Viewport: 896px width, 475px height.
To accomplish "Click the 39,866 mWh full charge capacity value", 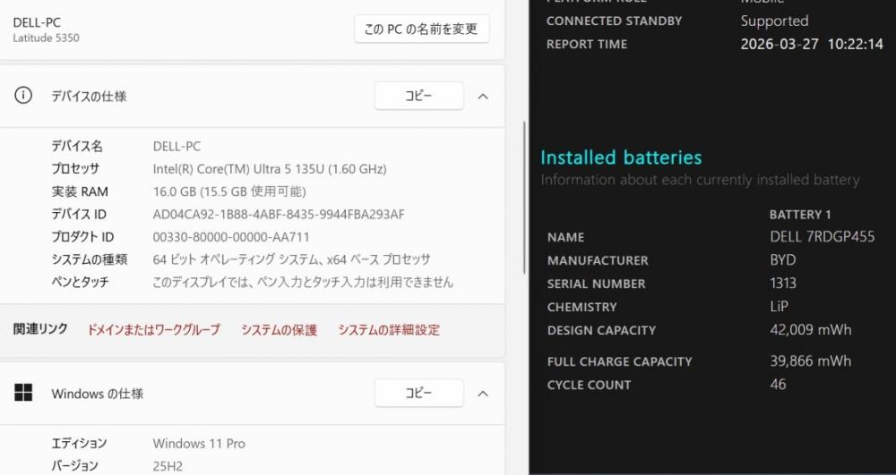I will (x=810, y=361).
